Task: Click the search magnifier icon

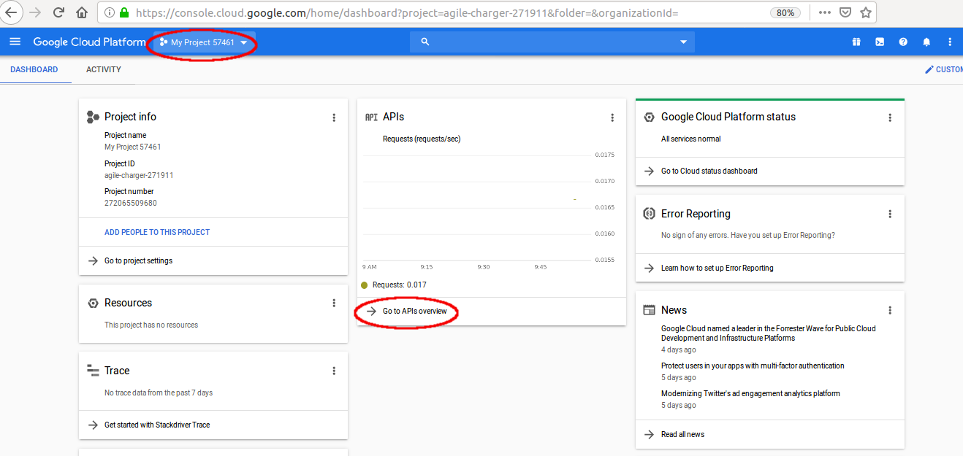Action: [x=425, y=42]
